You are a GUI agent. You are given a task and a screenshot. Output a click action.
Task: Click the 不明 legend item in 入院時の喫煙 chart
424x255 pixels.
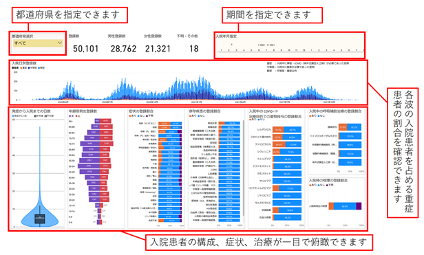coord(330,185)
